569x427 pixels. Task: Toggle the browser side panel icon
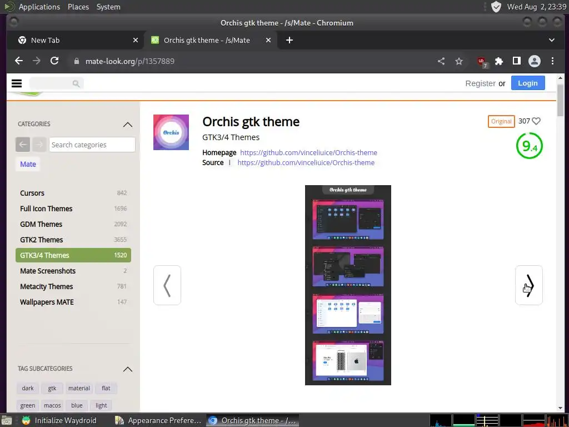tap(516, 61)
